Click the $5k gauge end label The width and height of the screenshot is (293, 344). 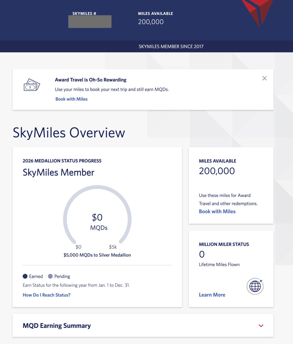click(x=113, y=247)
